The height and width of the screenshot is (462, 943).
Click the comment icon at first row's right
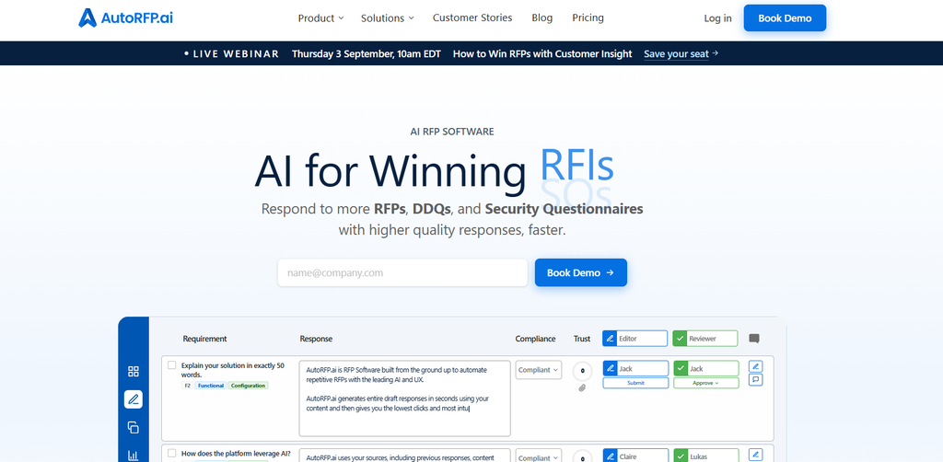pyautogui.click(x=756, y=380)
